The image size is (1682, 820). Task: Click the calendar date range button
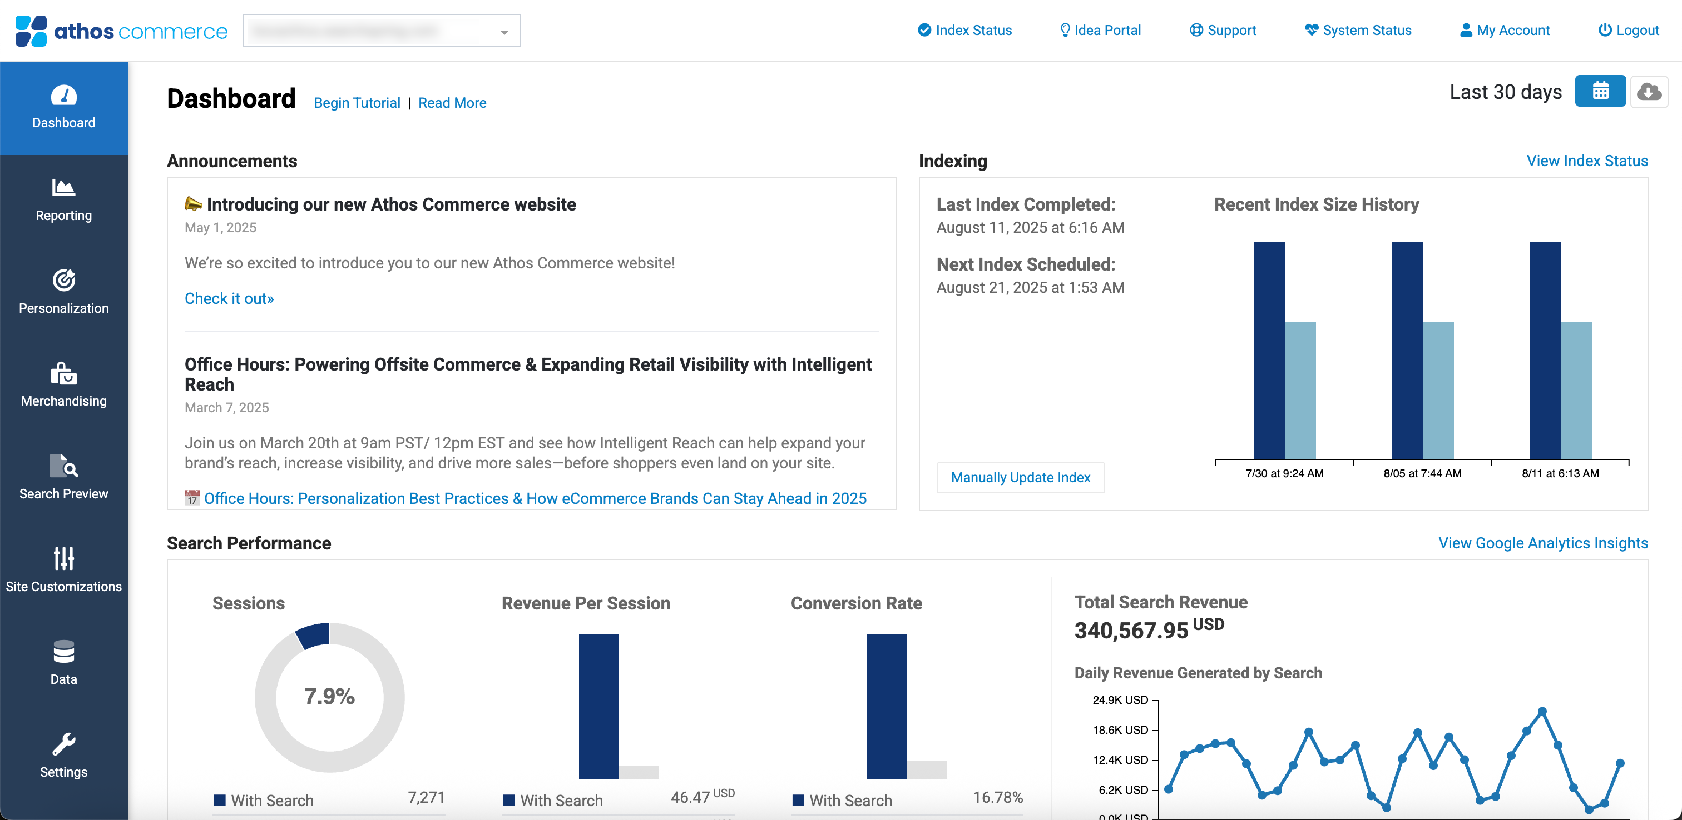point(1600,91)
